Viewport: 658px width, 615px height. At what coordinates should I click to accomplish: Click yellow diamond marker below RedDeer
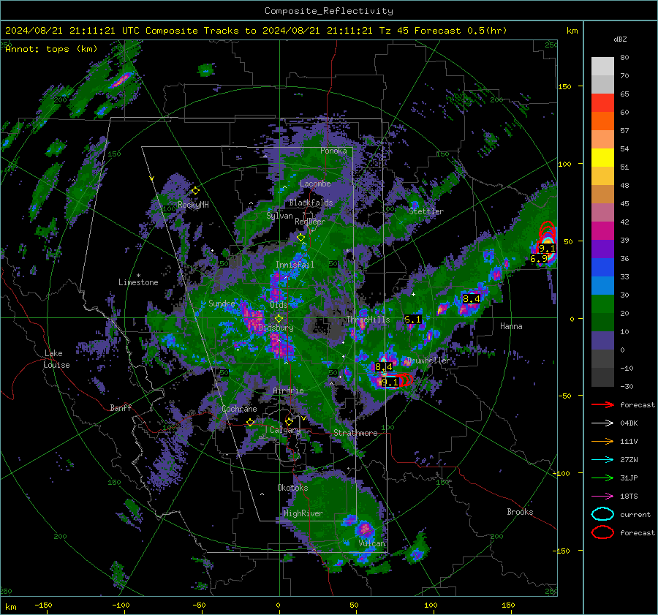click(300, 238)
